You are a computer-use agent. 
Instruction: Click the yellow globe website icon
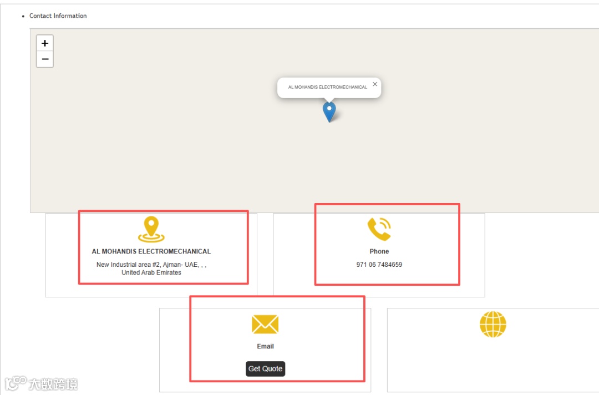493,325
